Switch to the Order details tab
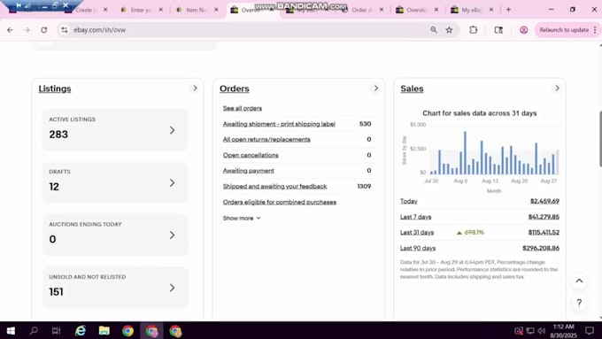 361,10
